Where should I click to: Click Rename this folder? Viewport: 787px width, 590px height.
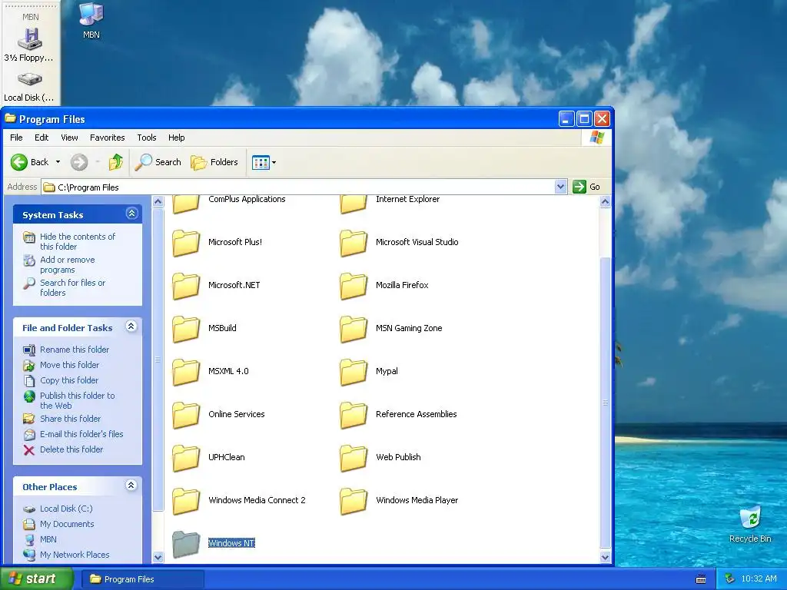pos(75,350)
